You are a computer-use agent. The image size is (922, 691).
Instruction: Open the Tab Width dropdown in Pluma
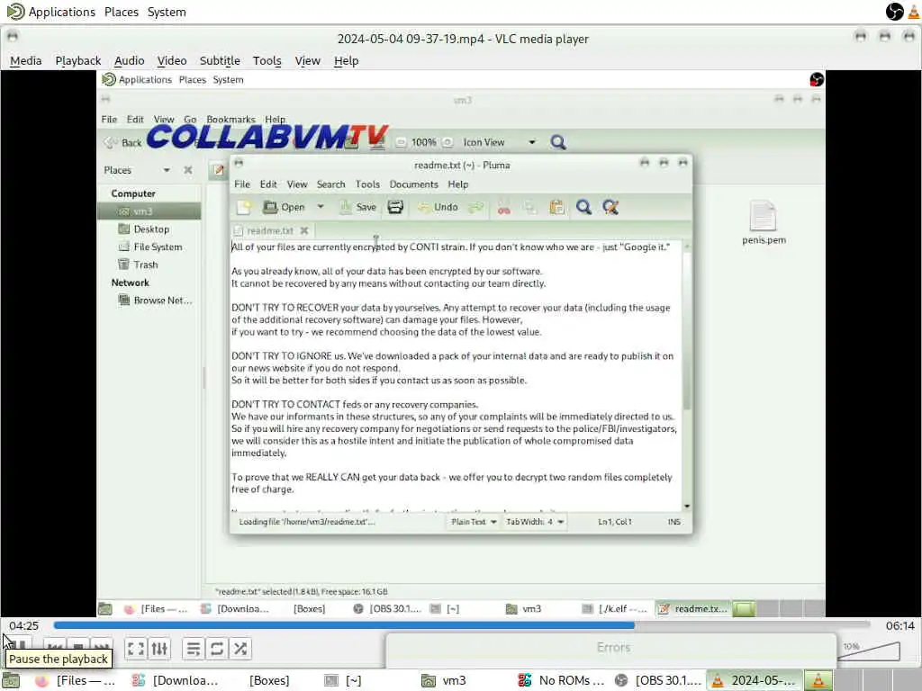click(x=535, y=522)
